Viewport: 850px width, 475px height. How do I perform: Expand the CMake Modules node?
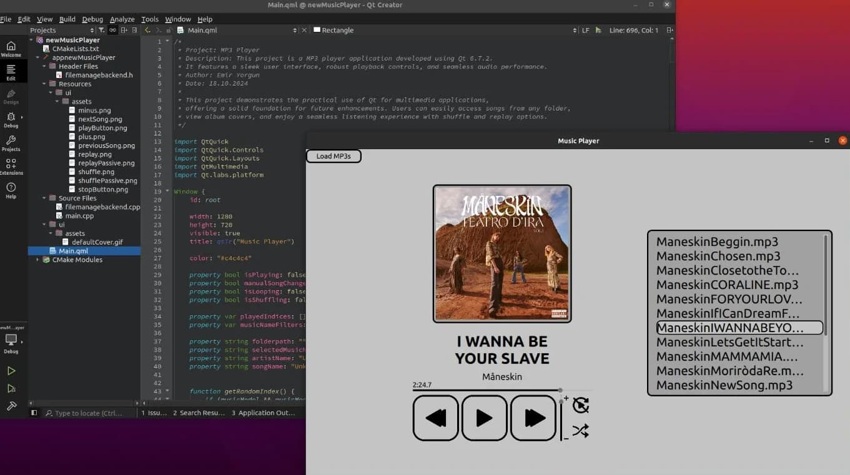point(37,260)
